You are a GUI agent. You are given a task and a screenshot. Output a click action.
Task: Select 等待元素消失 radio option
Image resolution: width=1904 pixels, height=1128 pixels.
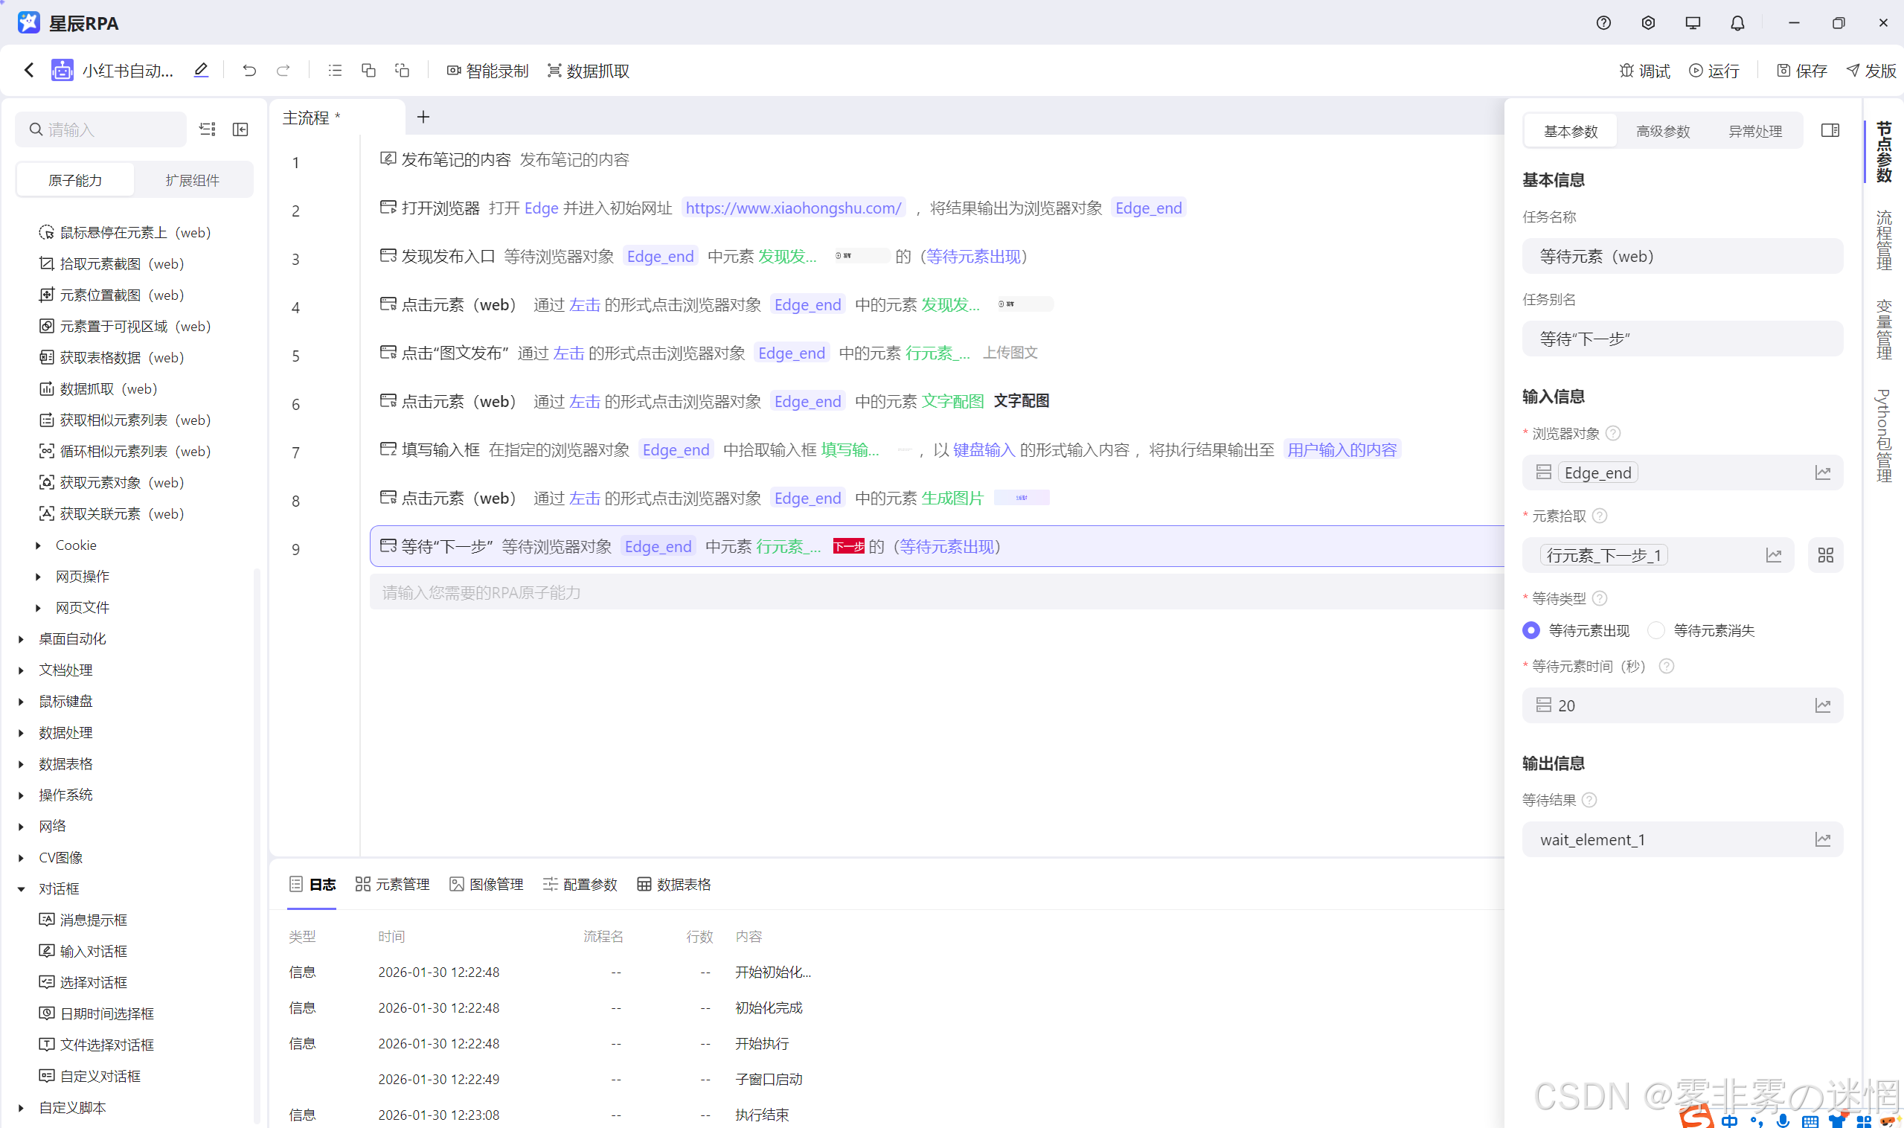(x=1656, y=630)
